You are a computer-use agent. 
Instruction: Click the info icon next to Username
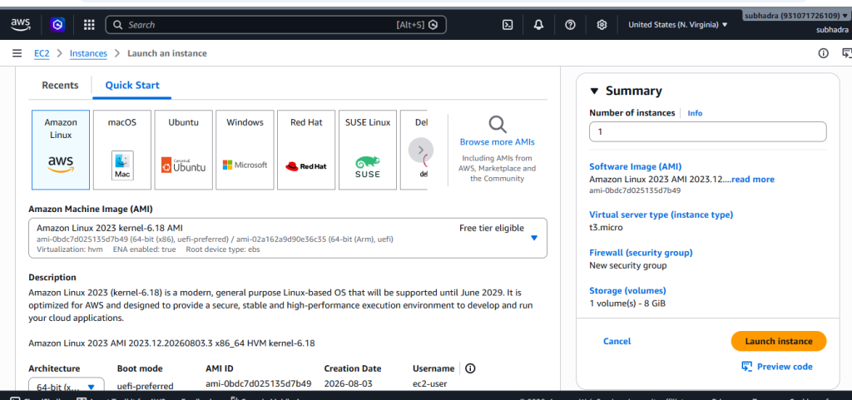[471, 368]
